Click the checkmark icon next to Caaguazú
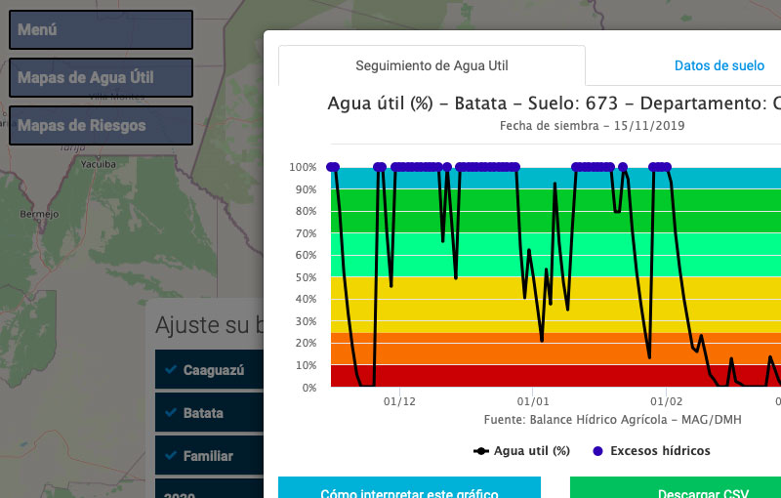This screenshot has height=498, width=781. pyautogui.click(x=171, y=370)
